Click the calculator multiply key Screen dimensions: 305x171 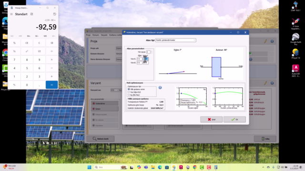tap(52, 60)
